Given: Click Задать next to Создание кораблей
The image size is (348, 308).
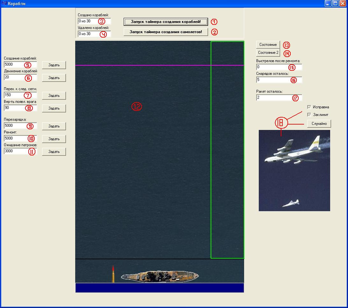Looking at the screenshot, I should (54, 65).
